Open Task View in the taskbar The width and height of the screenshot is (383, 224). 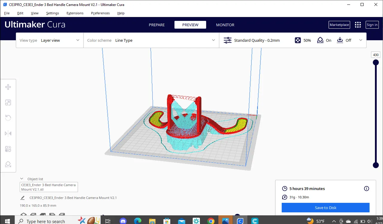coord(108,221)
